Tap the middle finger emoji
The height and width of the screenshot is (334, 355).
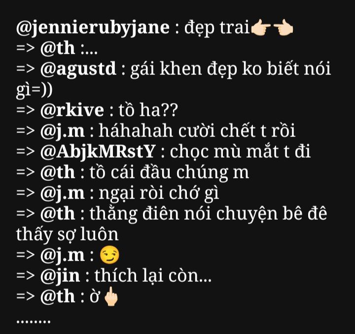(111, 297)
